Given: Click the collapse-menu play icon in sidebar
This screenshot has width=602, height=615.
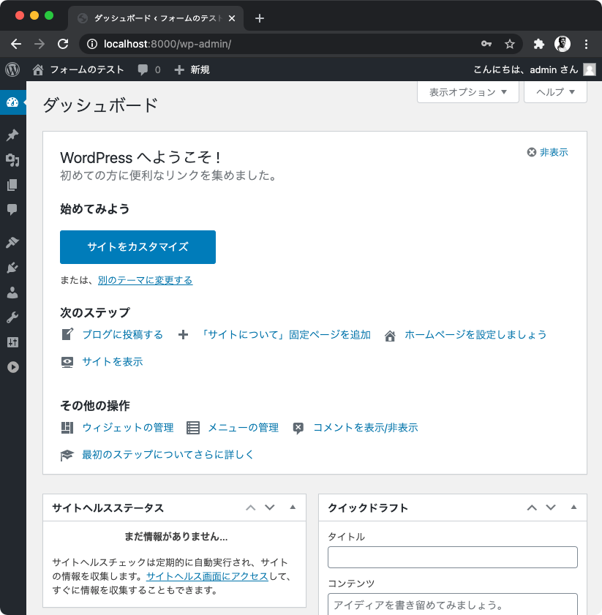Looking at the screenshot, I should coord(12,367).
